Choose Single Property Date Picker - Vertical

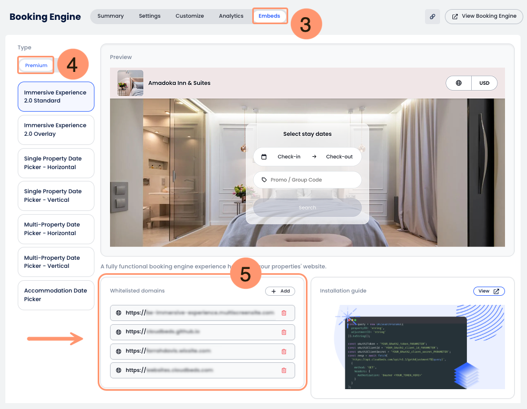coord(56,196)
